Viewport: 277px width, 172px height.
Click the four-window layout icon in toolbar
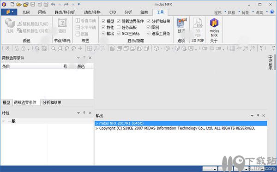[x=90, y=48]
